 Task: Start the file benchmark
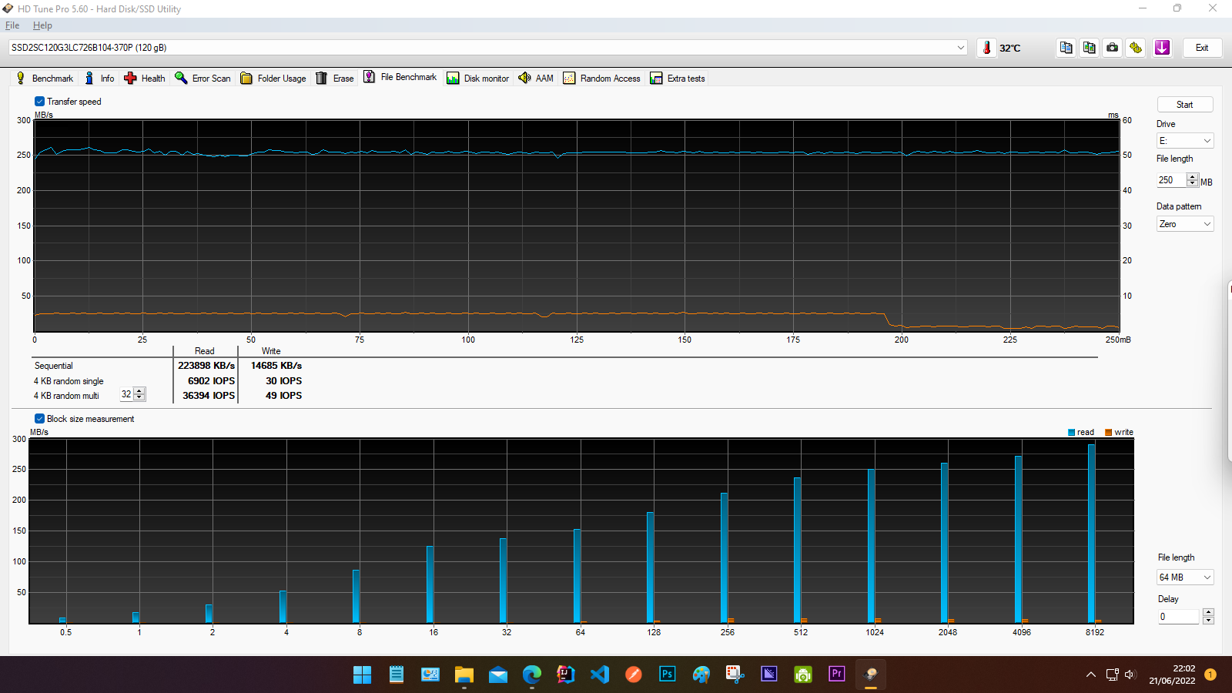pos(1185,105)
